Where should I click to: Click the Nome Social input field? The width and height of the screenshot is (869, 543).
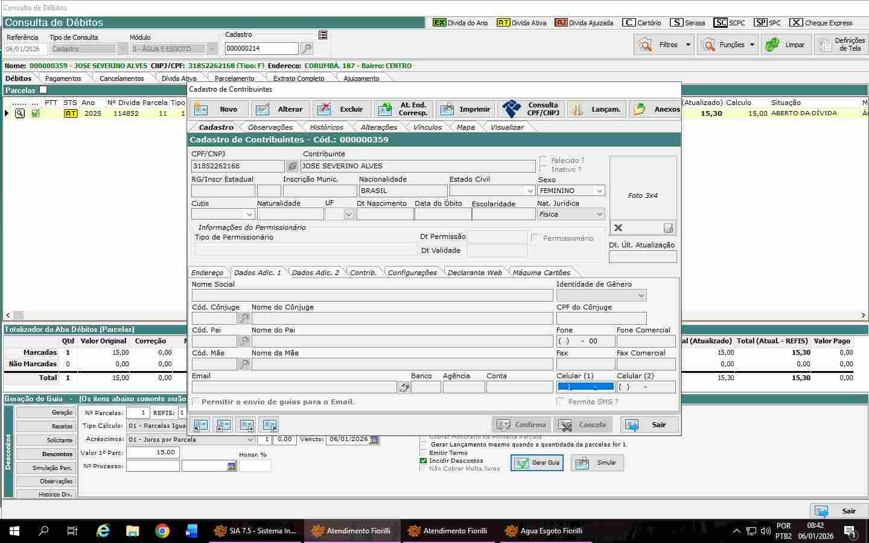[x=372, y=296]
